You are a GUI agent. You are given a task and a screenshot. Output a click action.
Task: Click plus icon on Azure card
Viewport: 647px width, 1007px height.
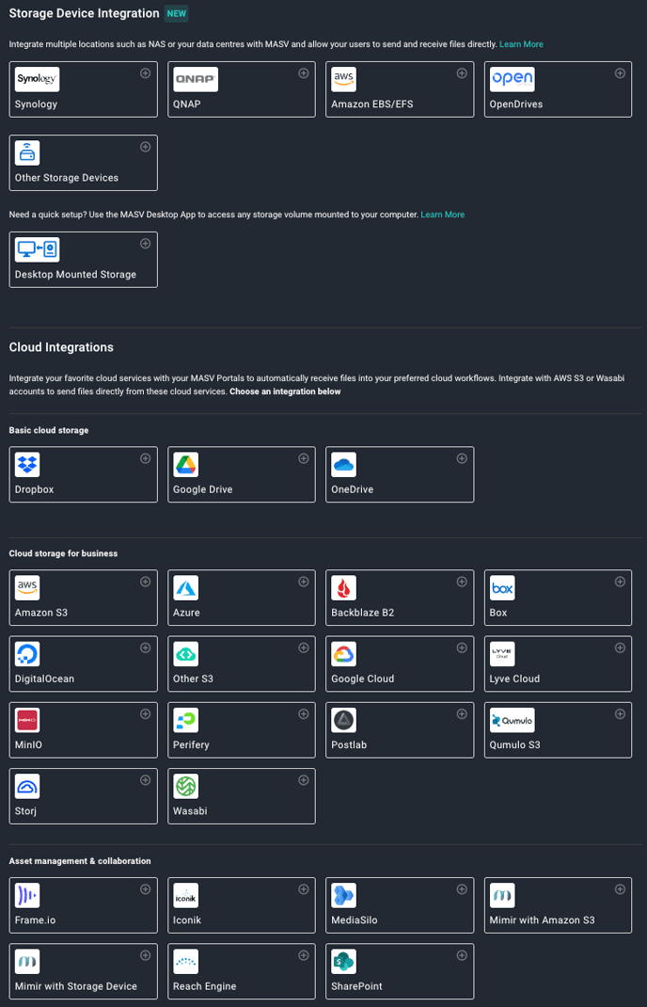point(304,582)
